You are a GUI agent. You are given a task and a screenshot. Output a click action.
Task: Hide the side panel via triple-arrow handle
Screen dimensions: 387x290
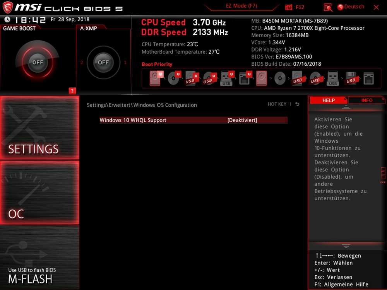pos(383,182)
